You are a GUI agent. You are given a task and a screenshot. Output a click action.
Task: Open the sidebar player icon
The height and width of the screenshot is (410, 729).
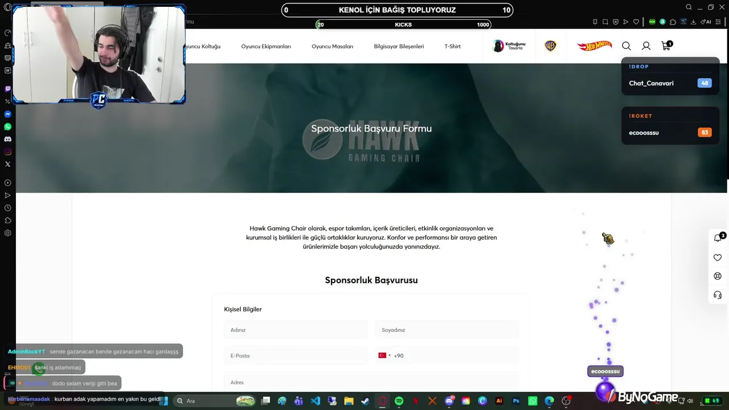[8, 183]
